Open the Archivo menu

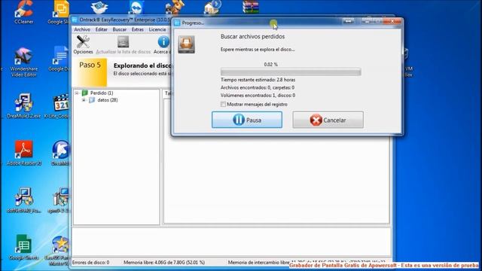click(82, 29)
